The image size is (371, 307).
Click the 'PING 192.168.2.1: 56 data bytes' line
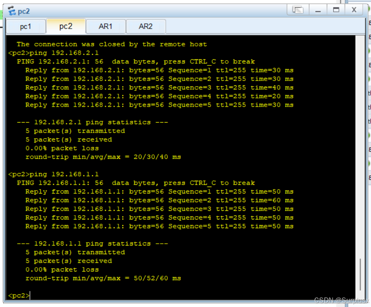coord(136,61)
